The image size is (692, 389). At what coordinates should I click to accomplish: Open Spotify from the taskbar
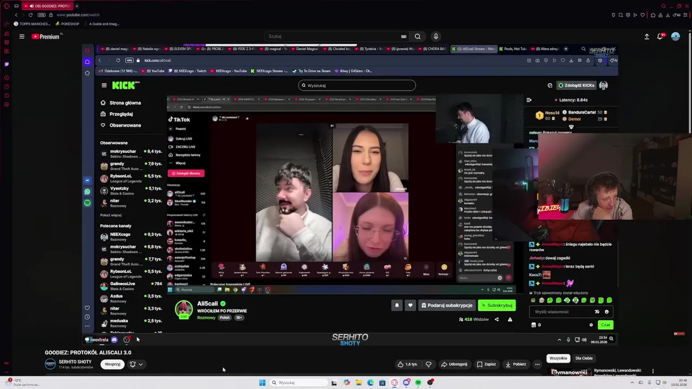coord(418,383)
